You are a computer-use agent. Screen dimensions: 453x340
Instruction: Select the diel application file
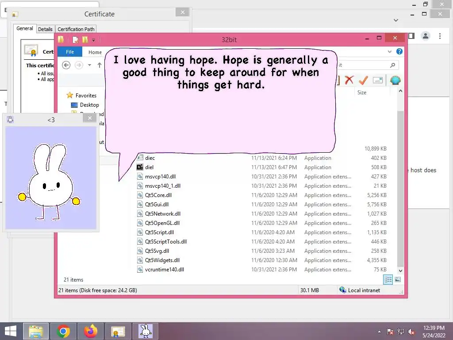[x=149, y=167]
